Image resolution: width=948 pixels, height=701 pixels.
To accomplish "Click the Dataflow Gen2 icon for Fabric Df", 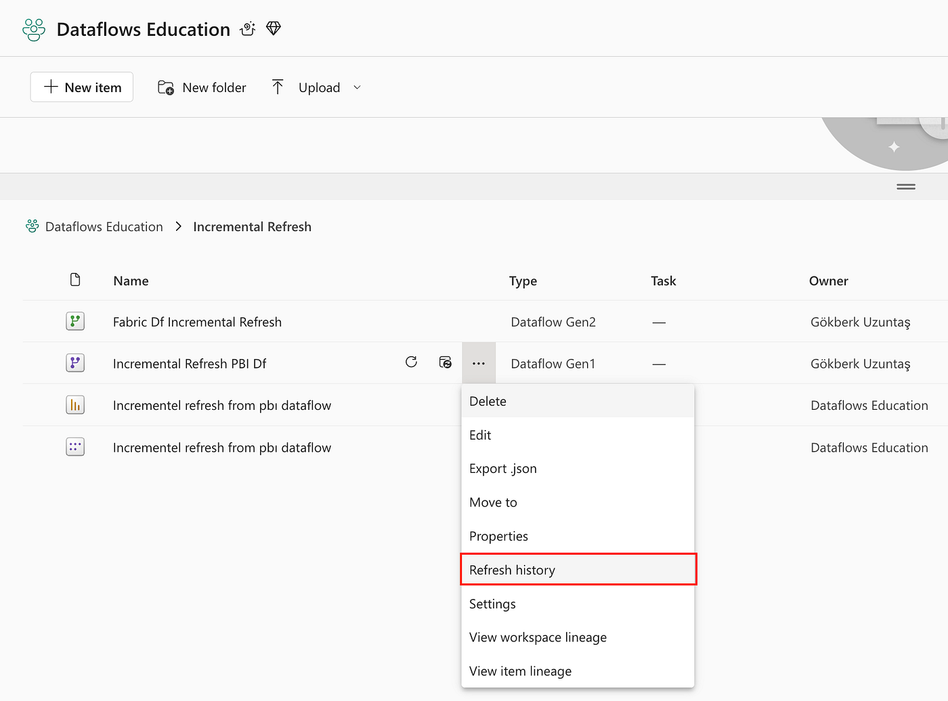I will click(75, 322).
